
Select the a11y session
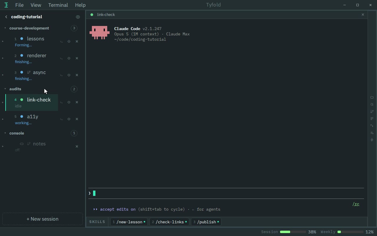click(32, 119)
